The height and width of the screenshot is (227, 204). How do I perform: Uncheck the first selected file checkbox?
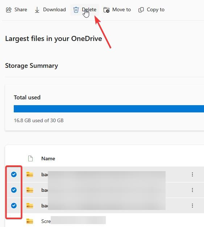coord(14,174)
